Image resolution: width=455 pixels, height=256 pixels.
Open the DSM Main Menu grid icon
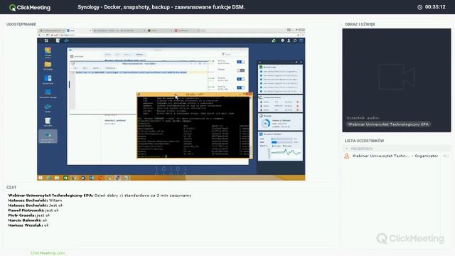(x=46, y=41)
